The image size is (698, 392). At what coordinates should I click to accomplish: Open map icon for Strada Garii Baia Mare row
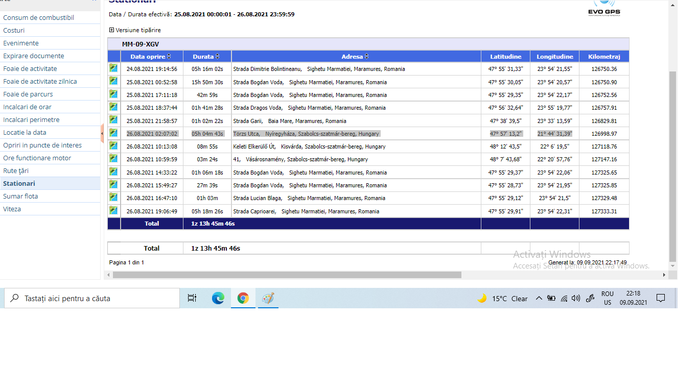click(x=113, y=120)
